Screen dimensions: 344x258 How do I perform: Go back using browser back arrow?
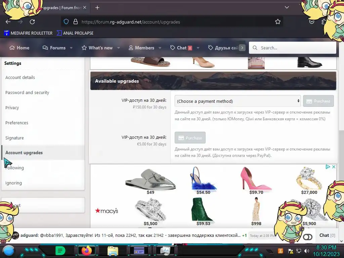point(8,22)
